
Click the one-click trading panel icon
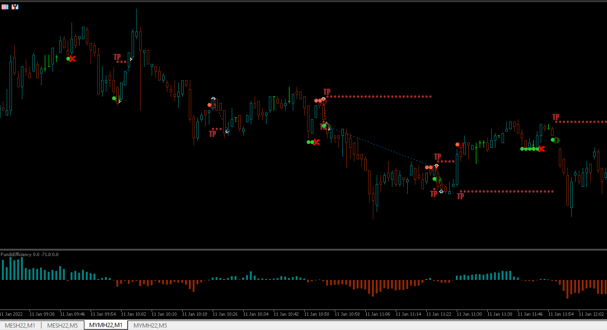coord(15,7)
